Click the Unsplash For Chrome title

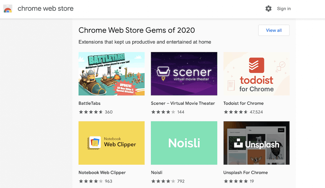tap(246, 173)
